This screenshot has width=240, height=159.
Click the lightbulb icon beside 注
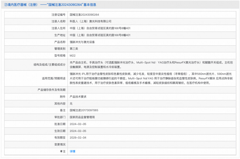click(x=61, y=151)
